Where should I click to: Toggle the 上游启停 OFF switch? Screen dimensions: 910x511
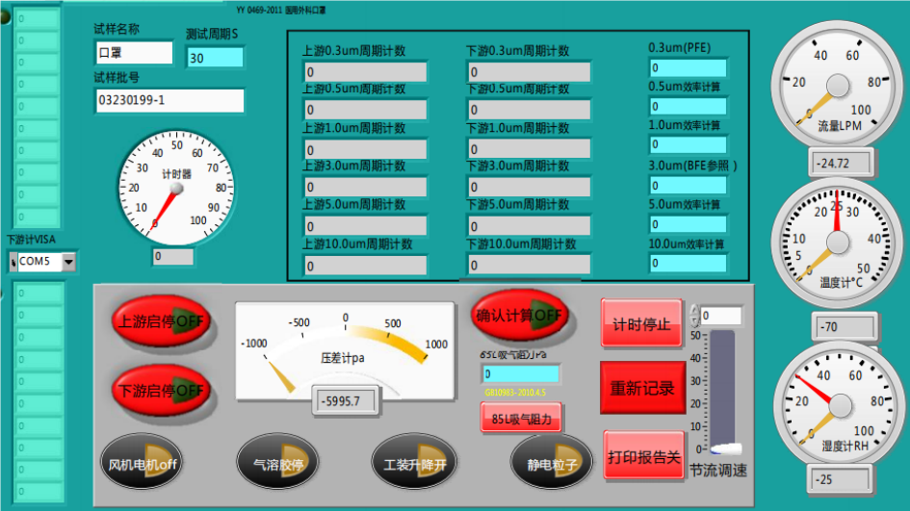coord(161,320)
